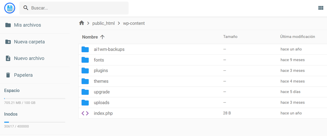Switch to grid view layout
This screenshot has height=136, width=327.
[x=321, y=8]
